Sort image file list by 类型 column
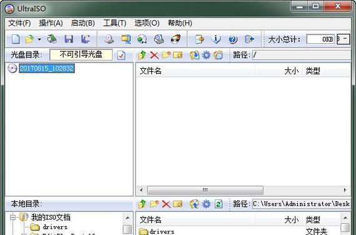Screen dimensions: 356x235 326,71
